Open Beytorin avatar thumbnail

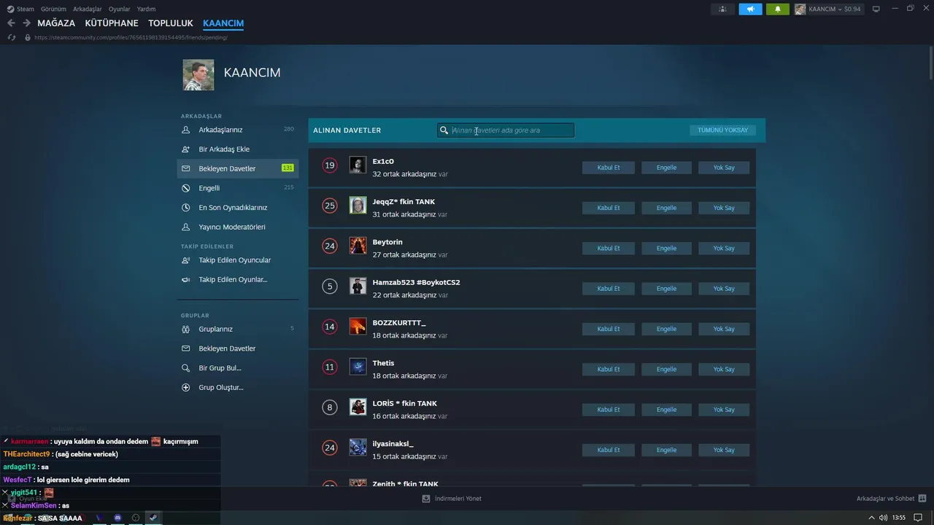[x=358, y=246]
